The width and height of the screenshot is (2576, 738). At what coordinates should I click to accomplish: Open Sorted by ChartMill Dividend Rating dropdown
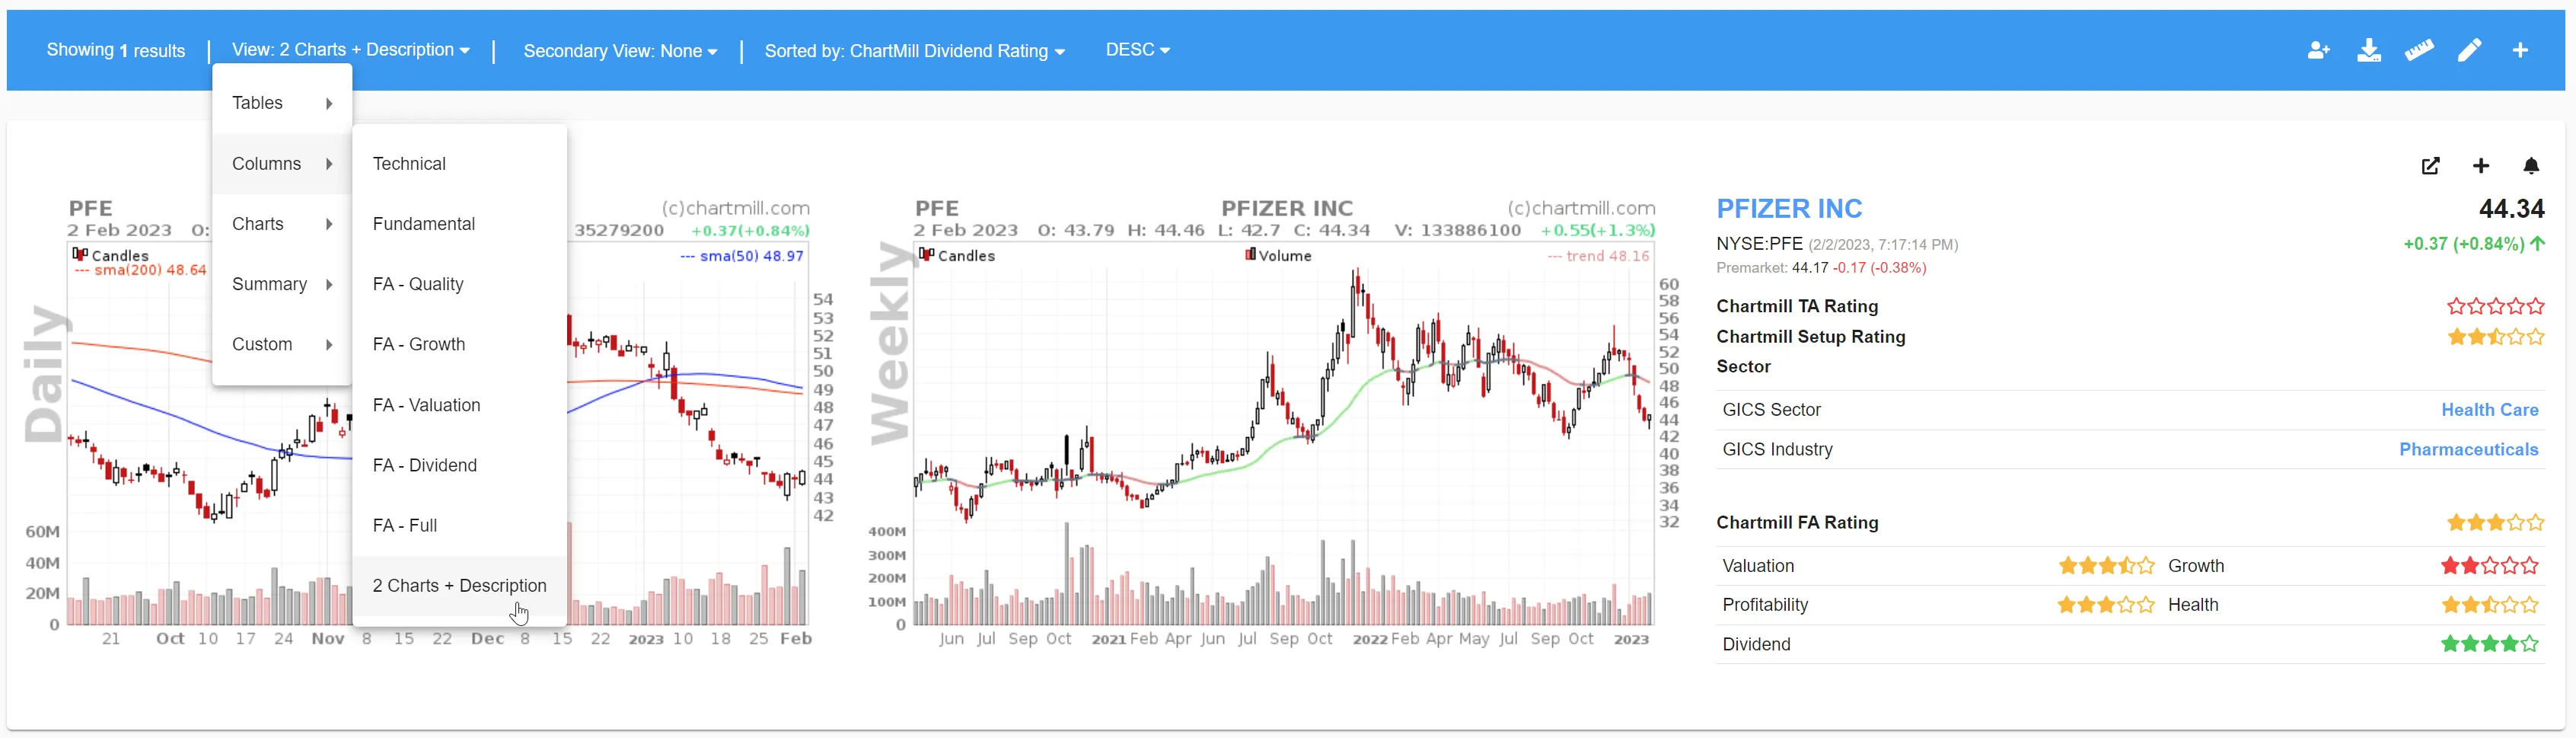(x=914, y=51)
